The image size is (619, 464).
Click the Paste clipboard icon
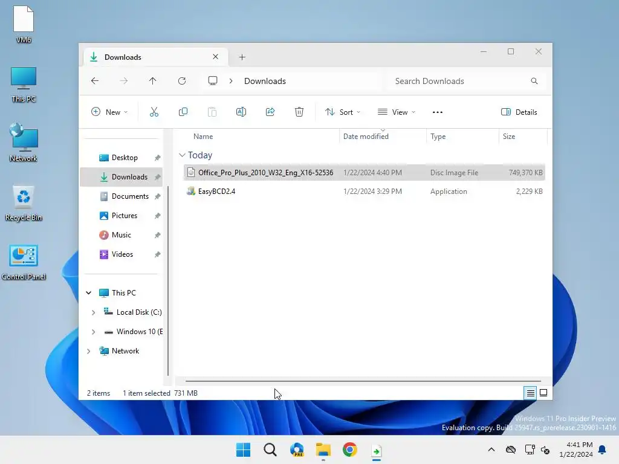[x=212, y=112]
